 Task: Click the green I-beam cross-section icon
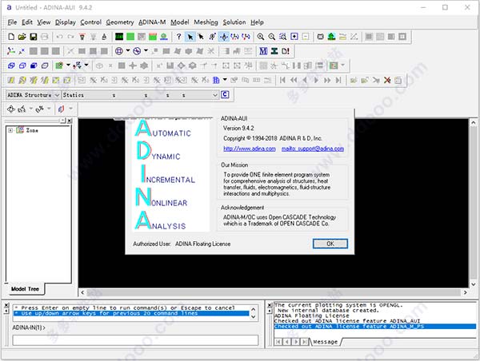coord(274,51)
